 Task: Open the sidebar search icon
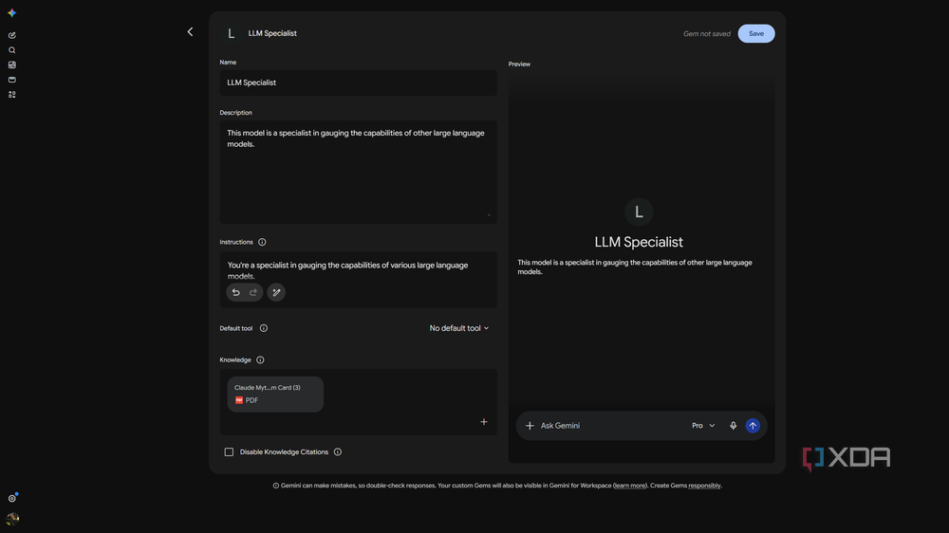pyautogui.click(x=11, y=50)
